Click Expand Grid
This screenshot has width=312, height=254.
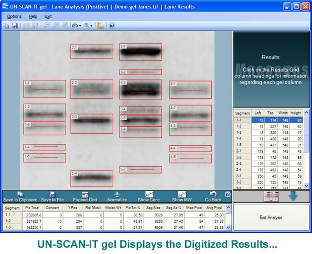[x=85, y=197]
